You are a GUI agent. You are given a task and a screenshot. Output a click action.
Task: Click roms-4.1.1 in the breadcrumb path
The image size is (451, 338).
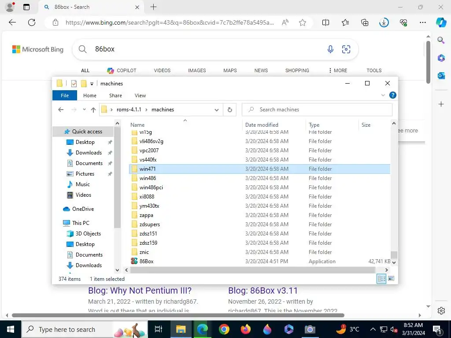129,110
